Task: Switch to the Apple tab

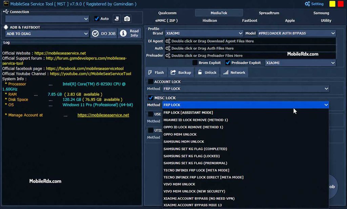Action: 290,21
